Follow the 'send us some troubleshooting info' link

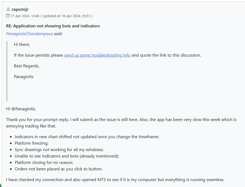coord(97,55)
